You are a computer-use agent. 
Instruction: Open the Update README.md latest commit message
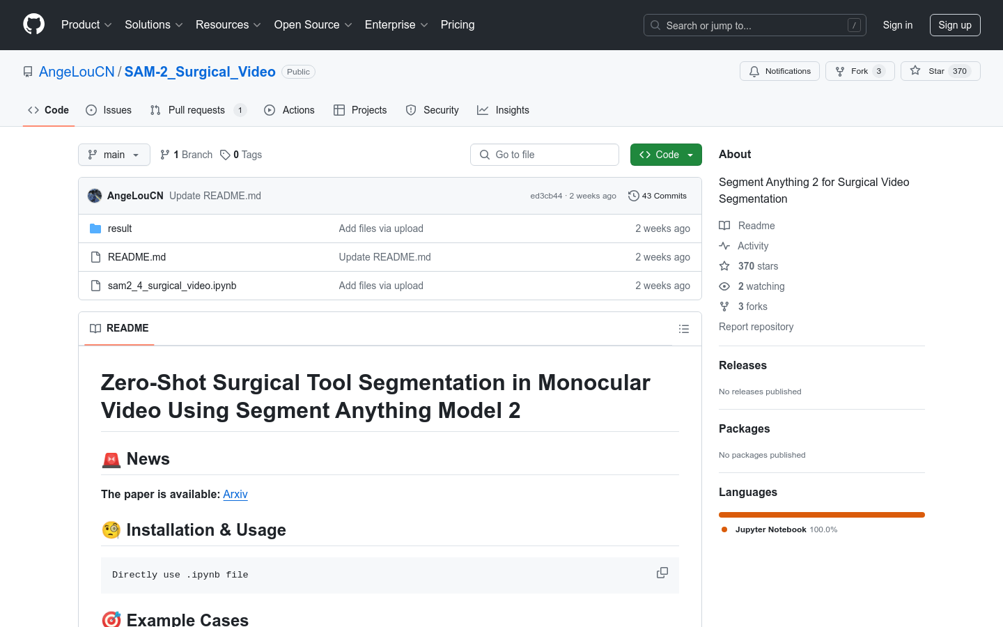coord(215,196)
